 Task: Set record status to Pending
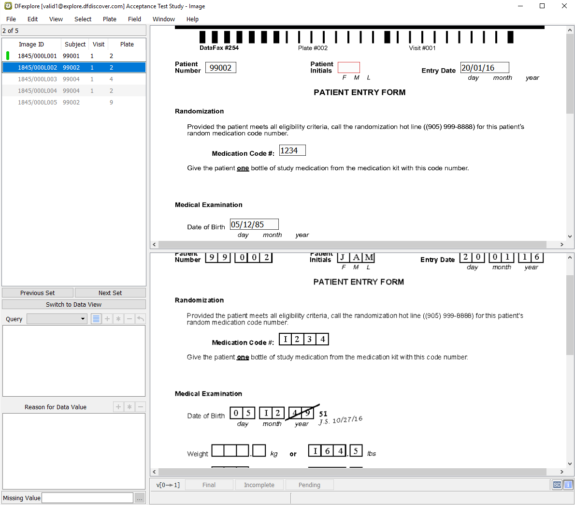tap(309, 485)
